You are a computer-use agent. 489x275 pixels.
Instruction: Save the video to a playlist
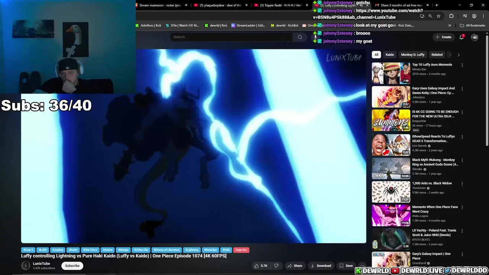(x=346, y=266)
